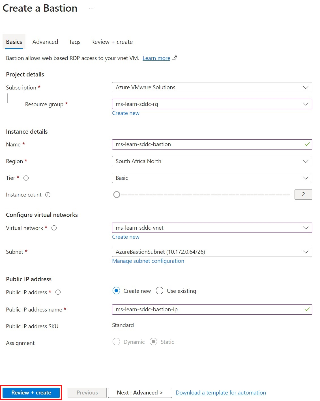Select the Dynamic assignment radio button
The width and height of the screenshot is (320, 401).
116,342
